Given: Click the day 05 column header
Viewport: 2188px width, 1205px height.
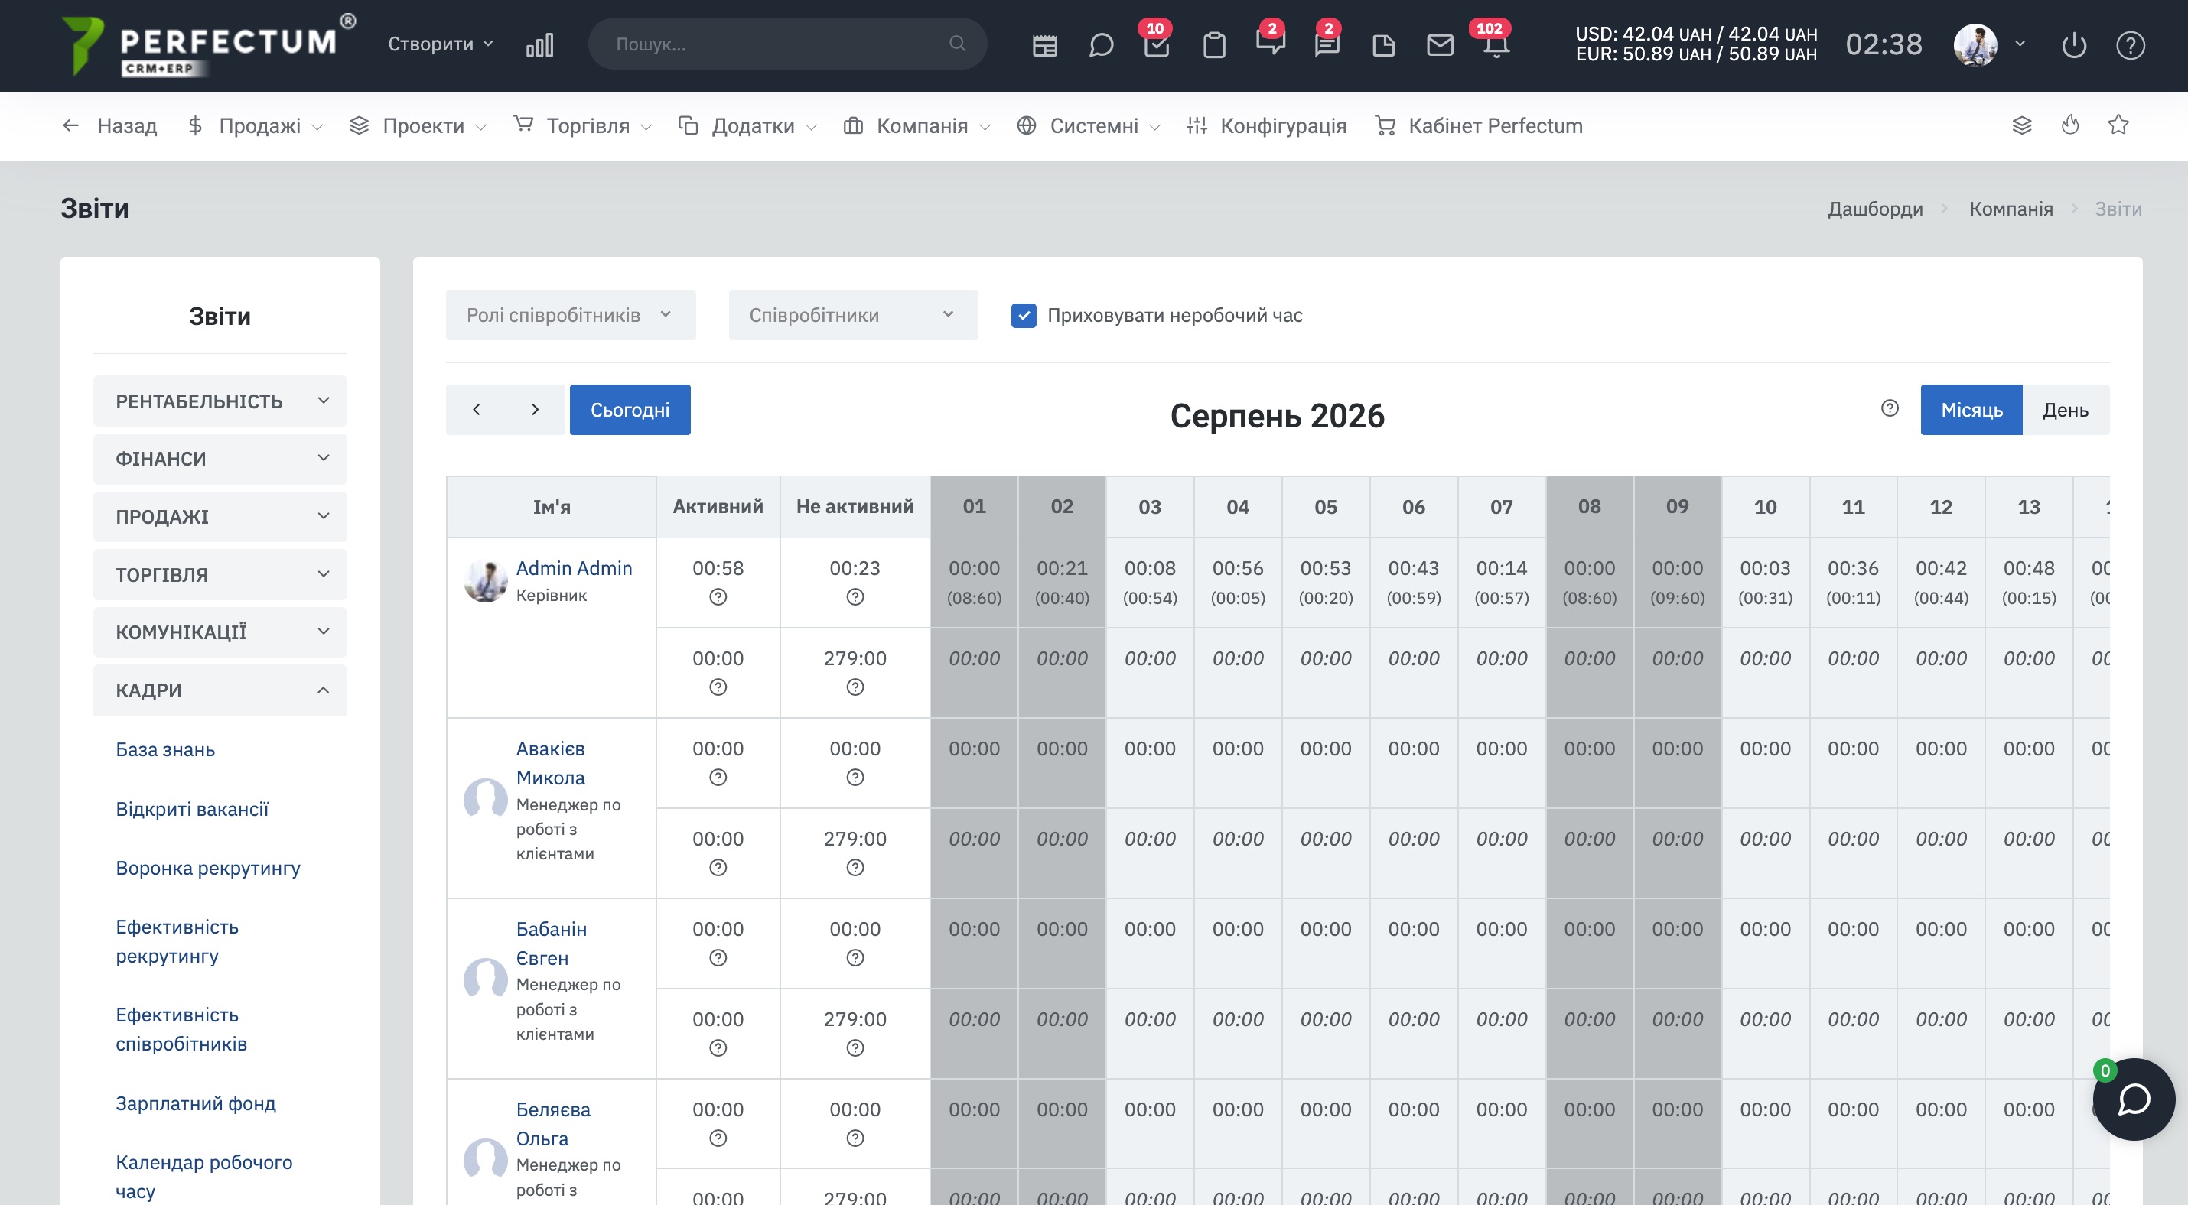Looking at the screenshot, I should pyautogui.click(x=1325, y=507).
